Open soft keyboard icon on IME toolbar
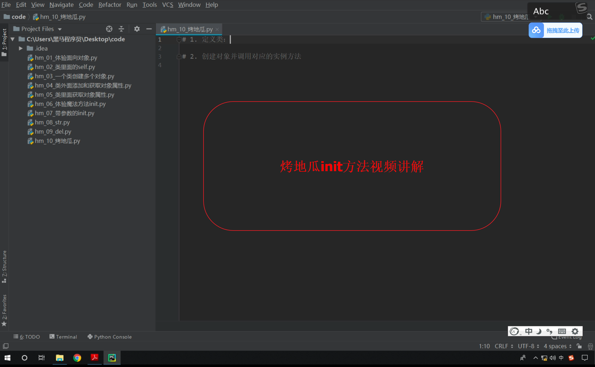 [562, 331]
